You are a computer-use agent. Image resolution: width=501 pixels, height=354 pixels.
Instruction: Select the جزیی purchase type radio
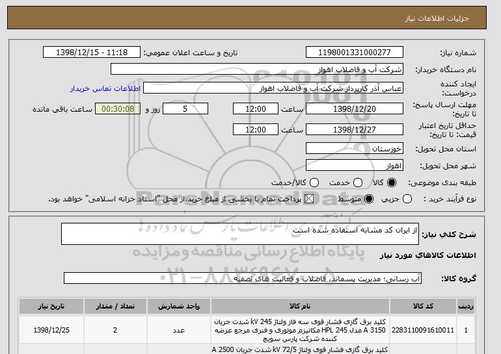point(407,199)
